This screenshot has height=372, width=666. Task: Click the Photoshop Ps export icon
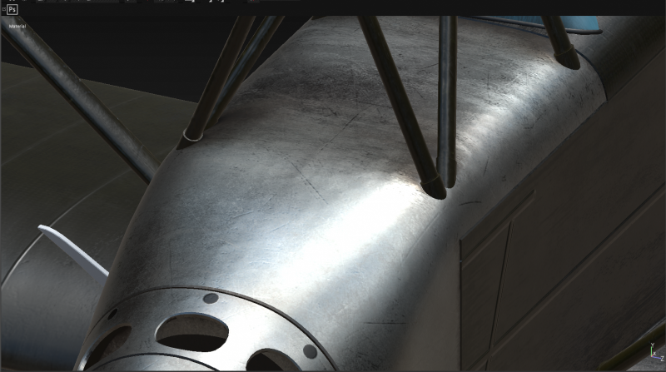(x=12, y=9)
